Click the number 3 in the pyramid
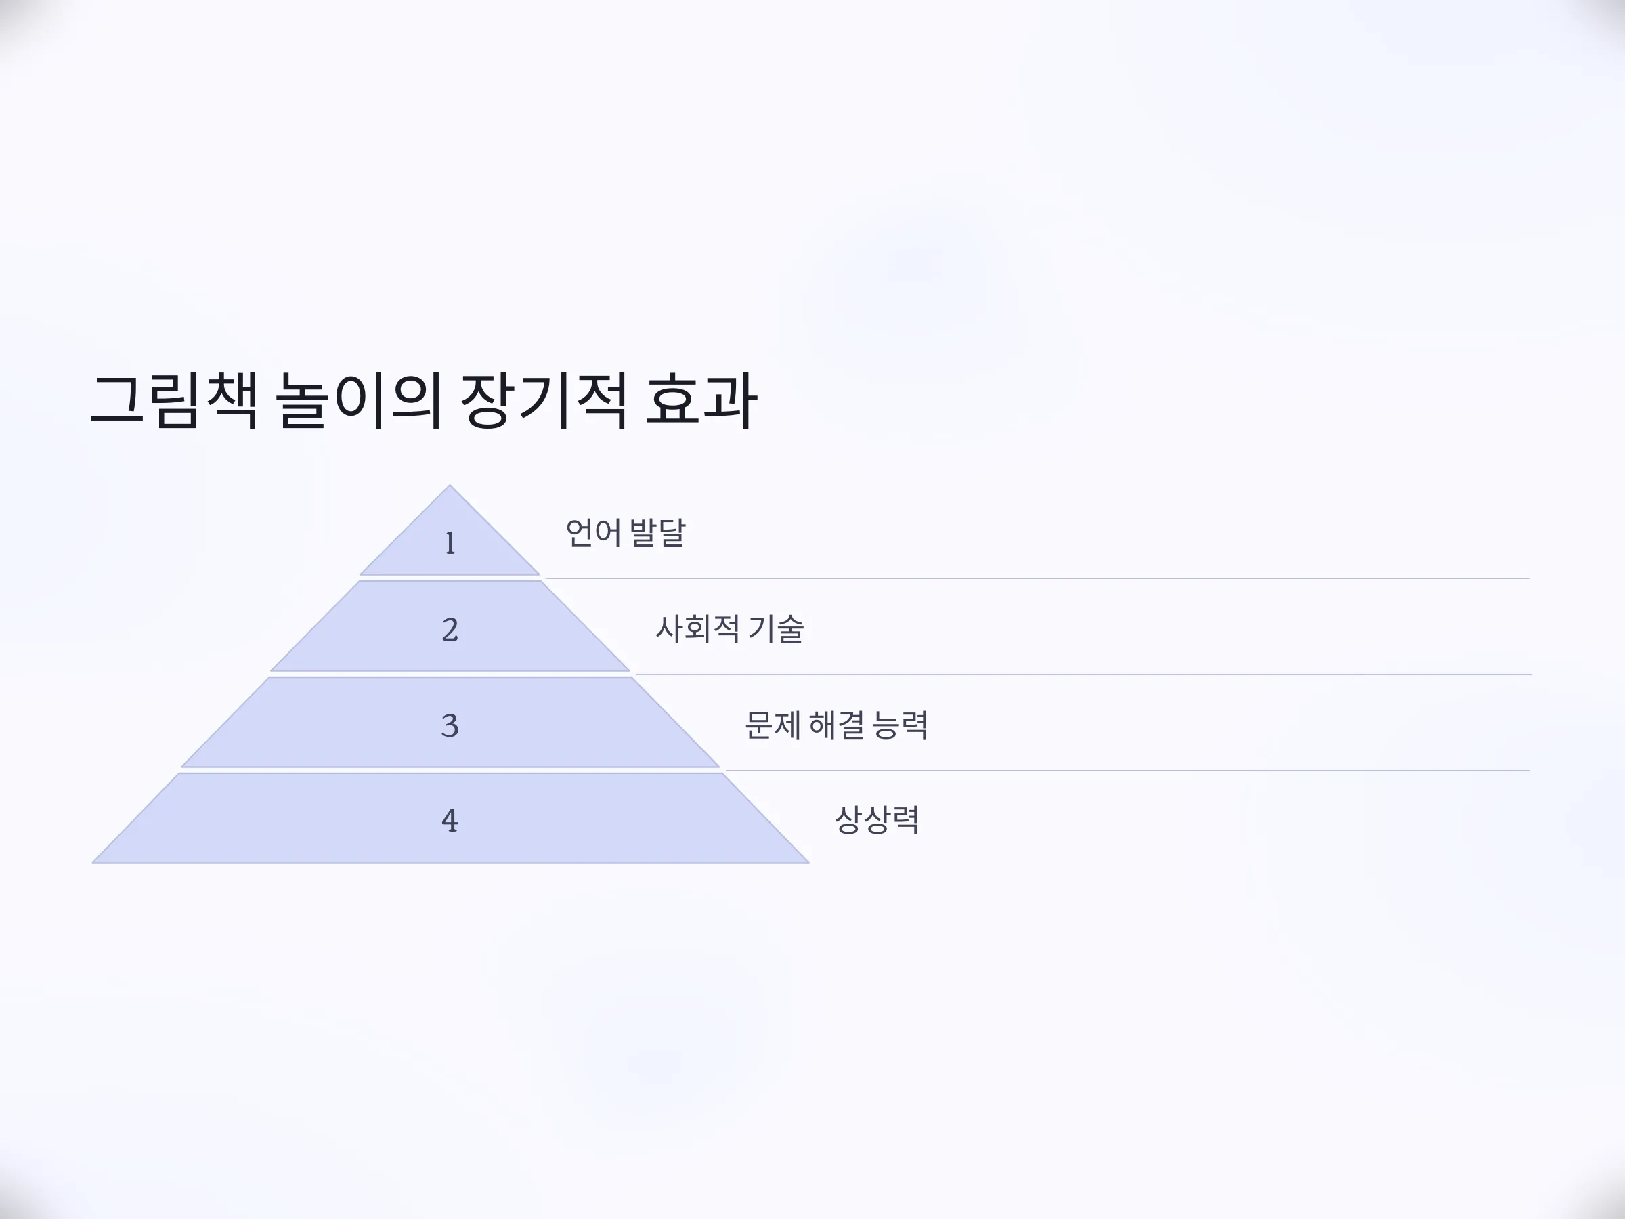Screen dimensions: 1625x1219 pos(450,726)
